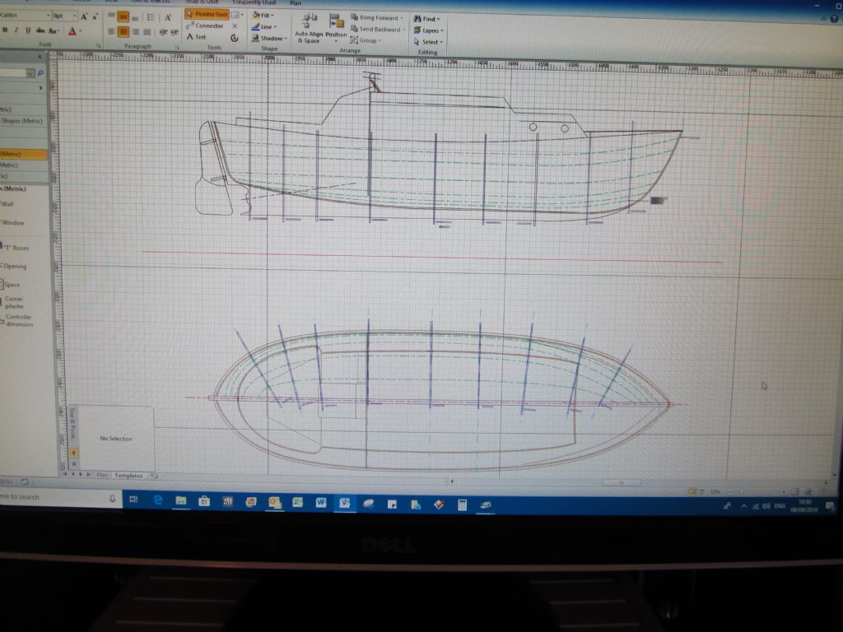The width and height of the screenshot is (843, 632).
Task: Select the Wall shape
Action: pyautogui.click(x=7, y=204)
